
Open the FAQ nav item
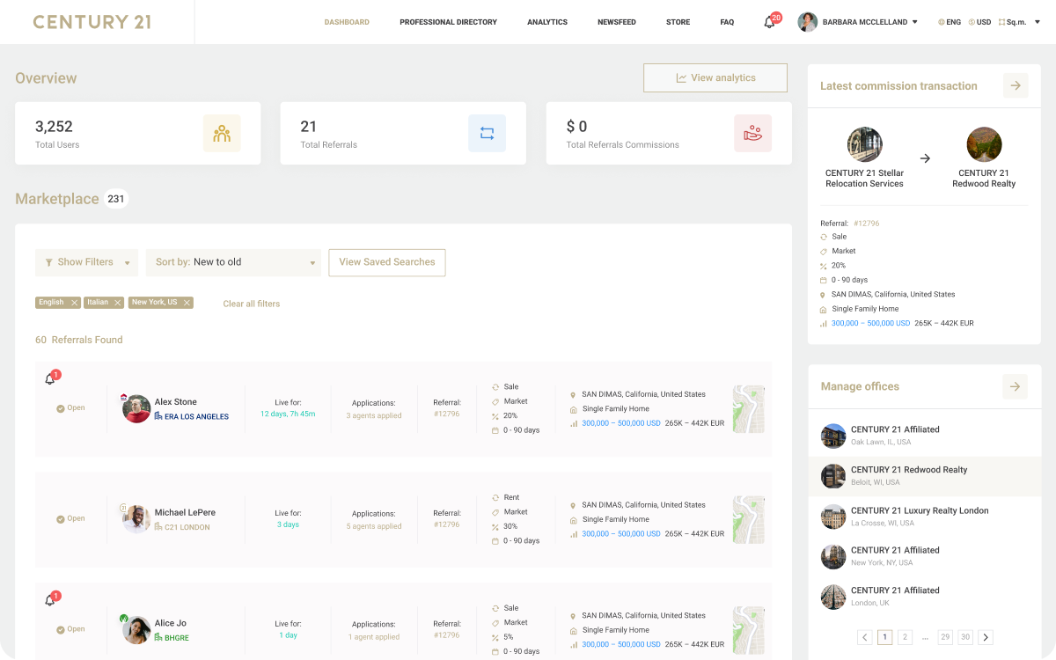(x=727, y=22)
